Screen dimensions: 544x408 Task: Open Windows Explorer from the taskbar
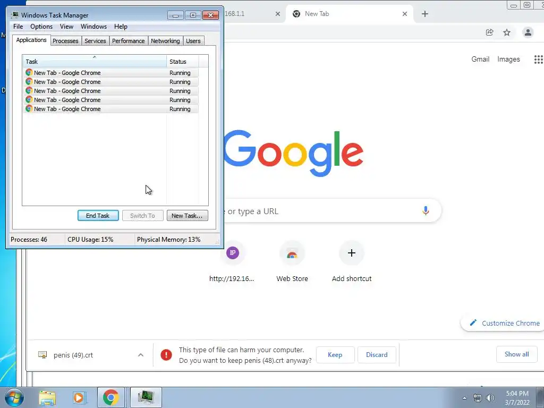pos(47,397)
